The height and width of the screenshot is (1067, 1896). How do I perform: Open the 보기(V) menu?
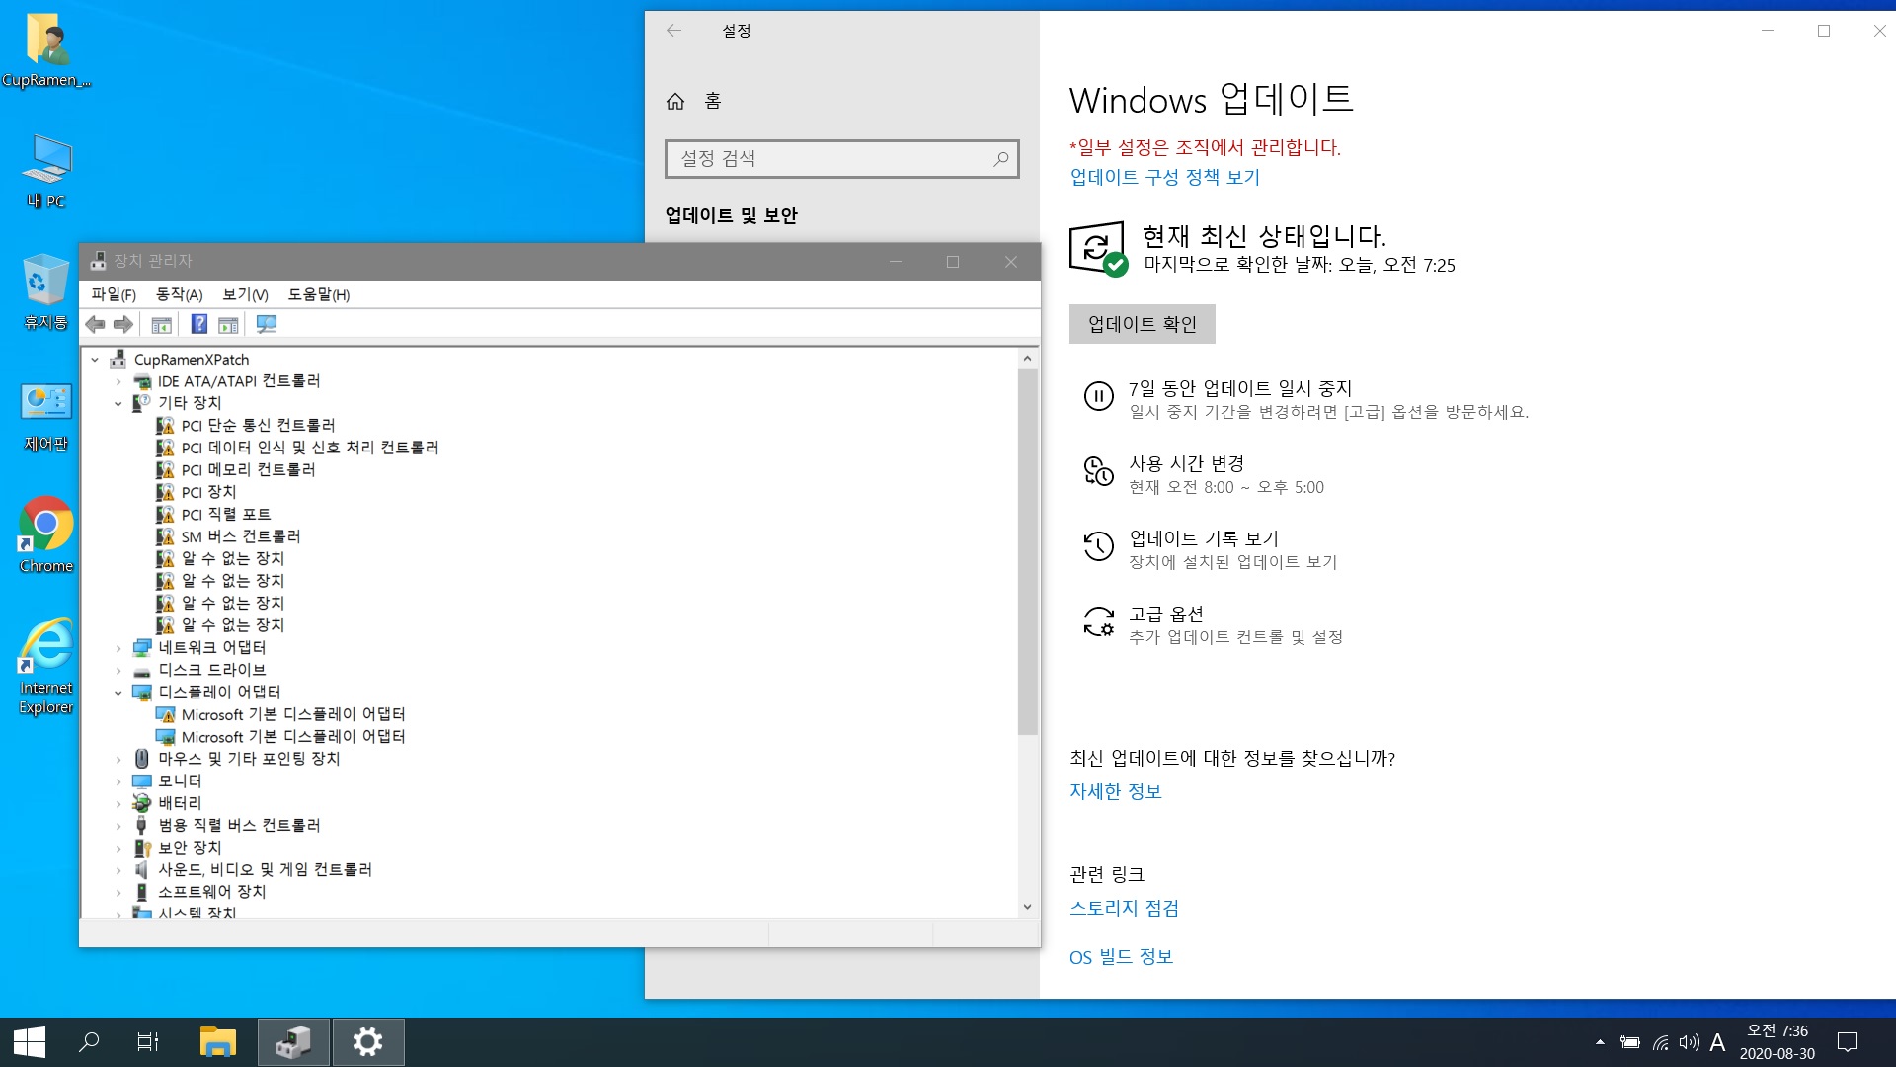click(x=245, y=294)
